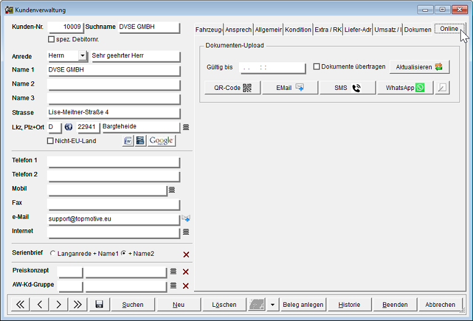Focus the Telefon 1 input field
This screenshot has width=473, height=321.
point(114,161)
